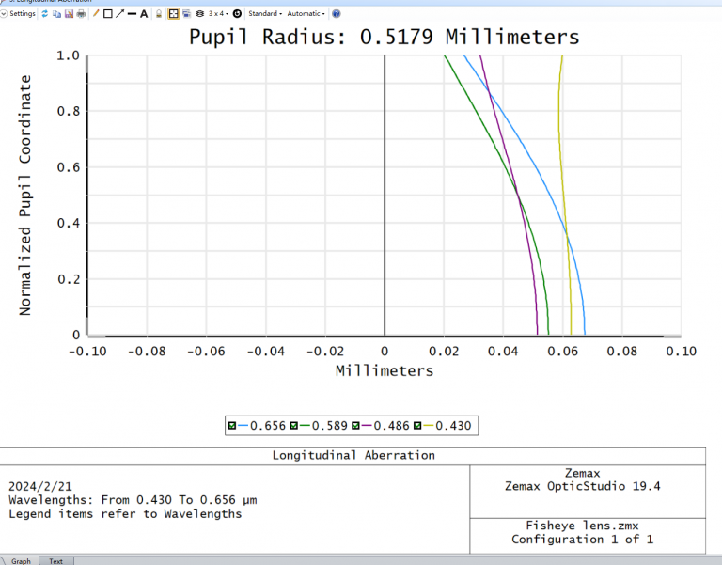Click the 0.06 x-axis tick label
This screenshot has height=565, width=722.
563,352
